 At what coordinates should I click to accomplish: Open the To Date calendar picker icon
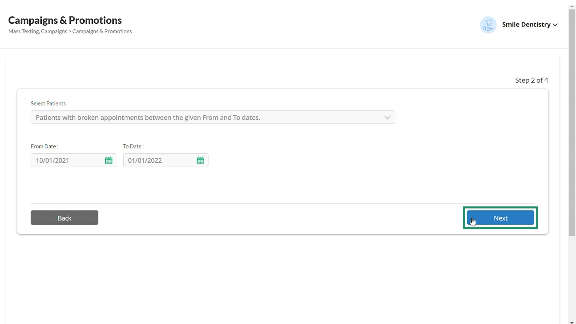click(200, 160)
